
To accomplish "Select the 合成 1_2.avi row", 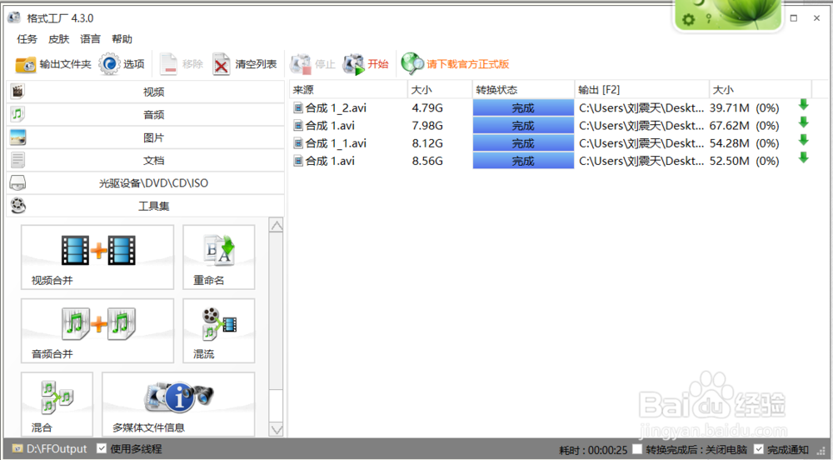I will coord(552,107).
